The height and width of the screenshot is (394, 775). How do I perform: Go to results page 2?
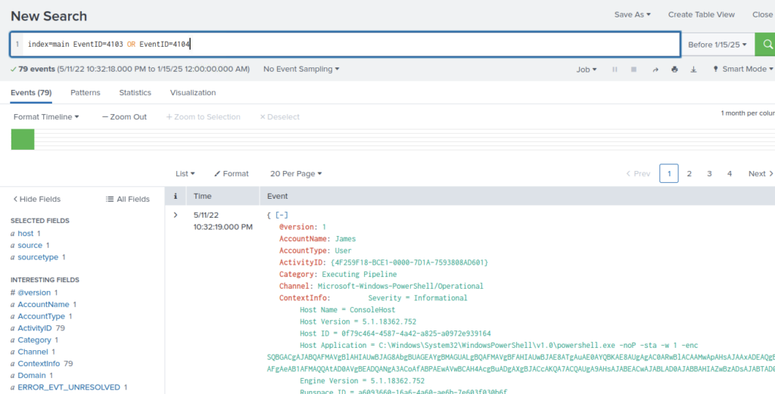(x=689, y=174)
